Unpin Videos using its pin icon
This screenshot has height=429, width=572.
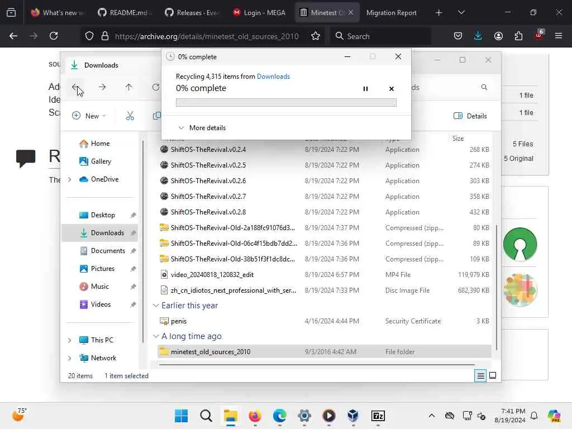133,304
